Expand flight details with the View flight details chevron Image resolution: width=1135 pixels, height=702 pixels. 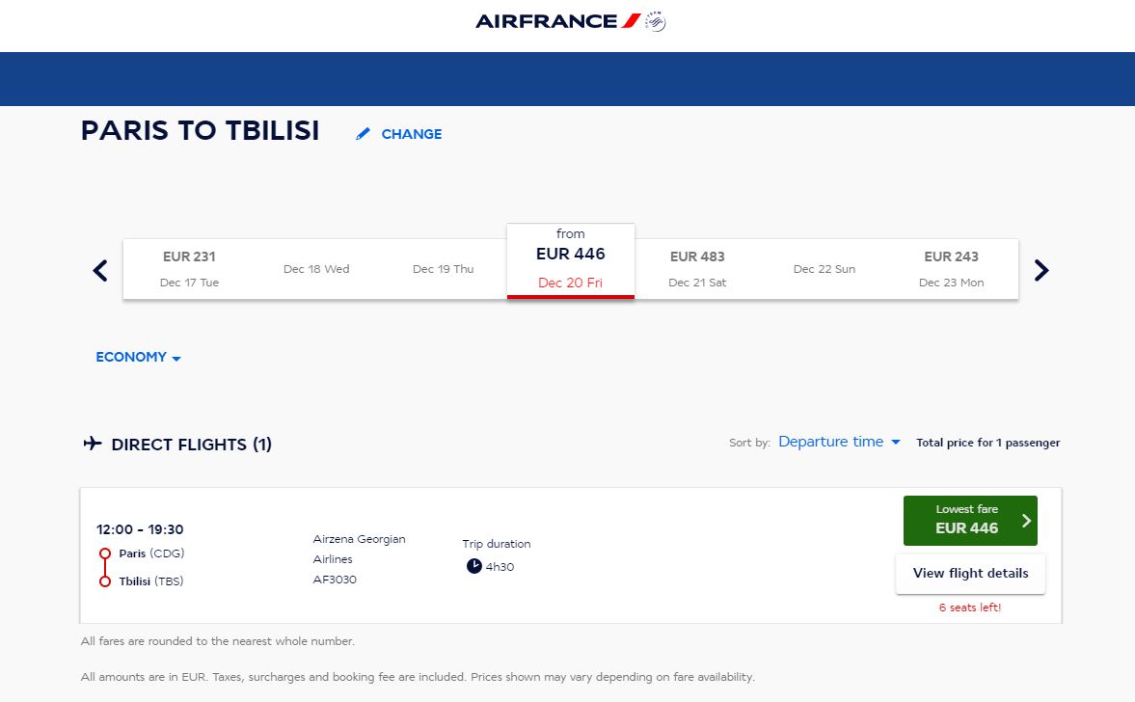[x=970, y=574]
